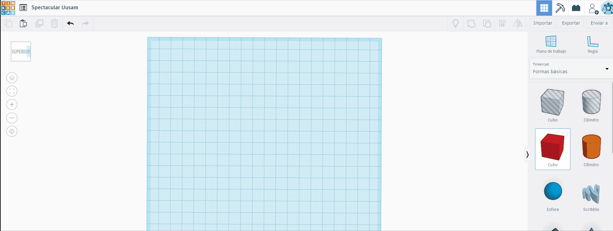
Task: Click the Mirror flip icon
Action: pos(518,23)
